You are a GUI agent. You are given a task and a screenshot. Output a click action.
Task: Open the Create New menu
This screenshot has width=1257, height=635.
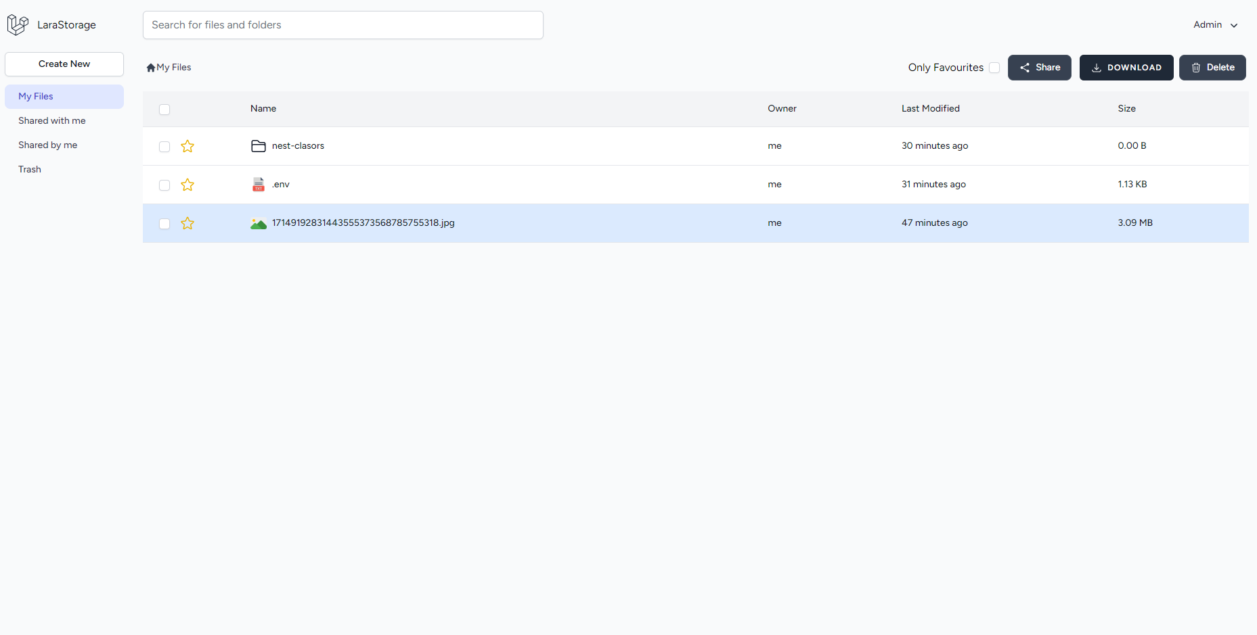tap(64, 64)
